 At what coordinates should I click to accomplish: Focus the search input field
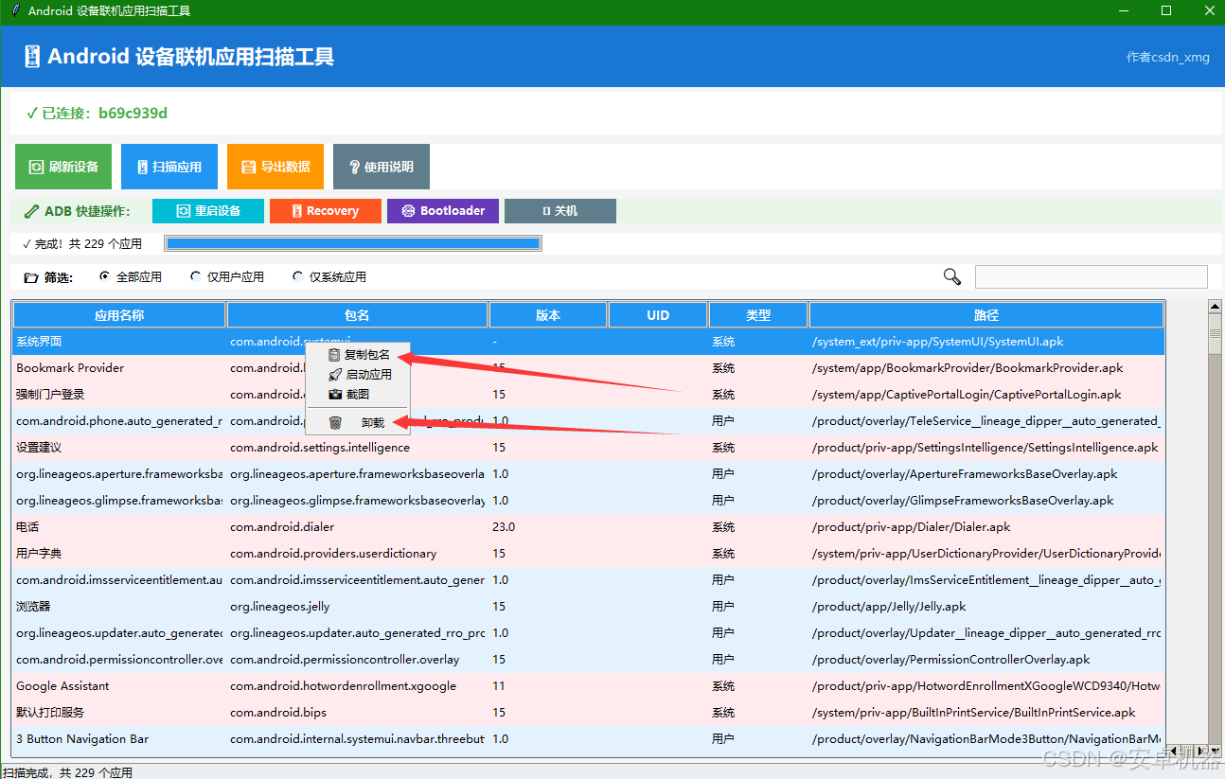click(x=1092, y=276)
